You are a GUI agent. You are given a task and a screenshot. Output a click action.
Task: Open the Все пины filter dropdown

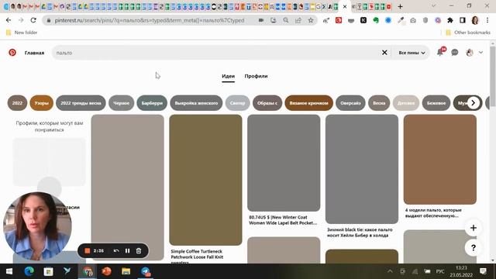[412, 53]
